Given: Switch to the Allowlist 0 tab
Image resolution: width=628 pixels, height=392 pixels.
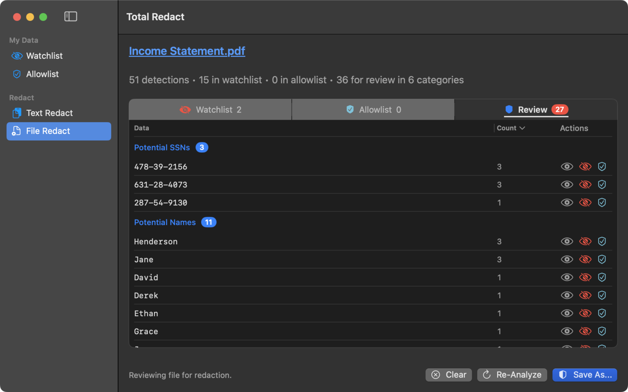Looking at the screenshot, I should pos(373,110).
